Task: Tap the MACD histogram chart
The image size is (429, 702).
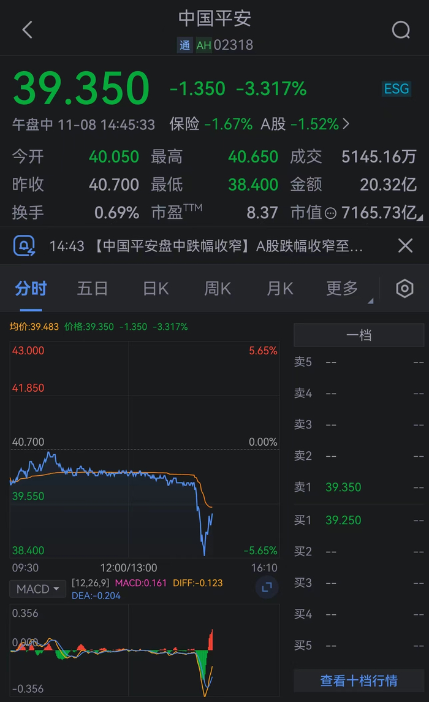Action: (145, 650)
